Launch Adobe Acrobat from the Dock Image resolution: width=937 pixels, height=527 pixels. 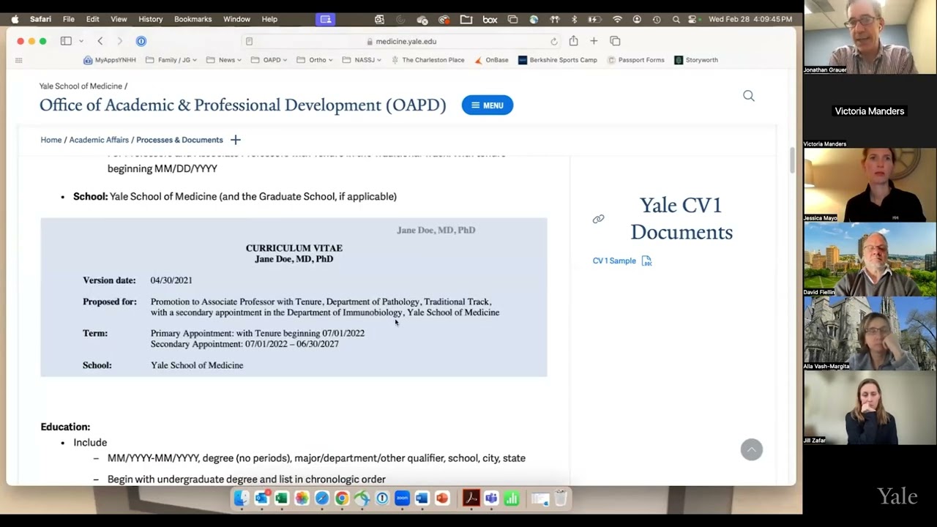click(471, 498)
